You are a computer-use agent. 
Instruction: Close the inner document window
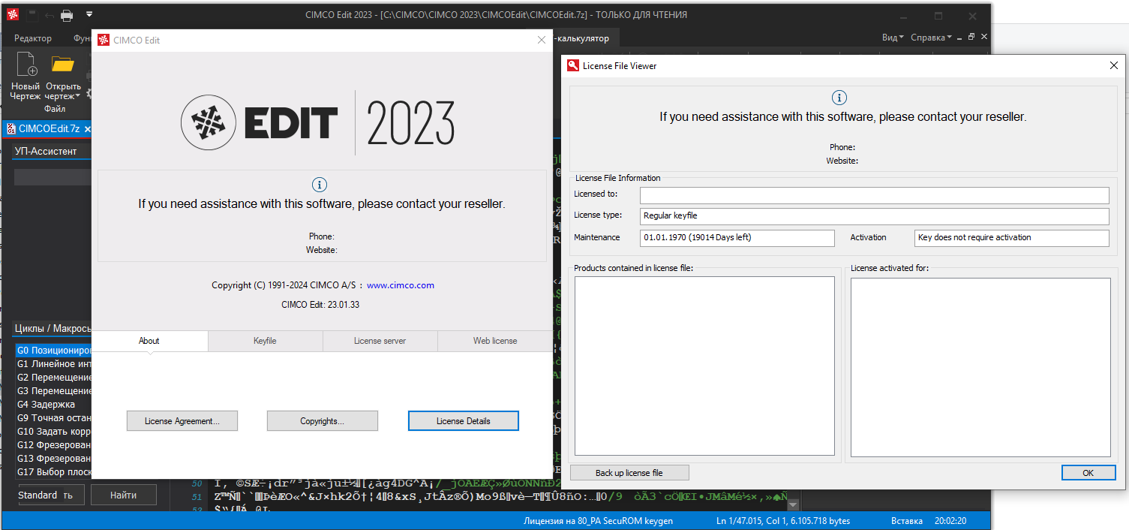click(x=984, y=37)
